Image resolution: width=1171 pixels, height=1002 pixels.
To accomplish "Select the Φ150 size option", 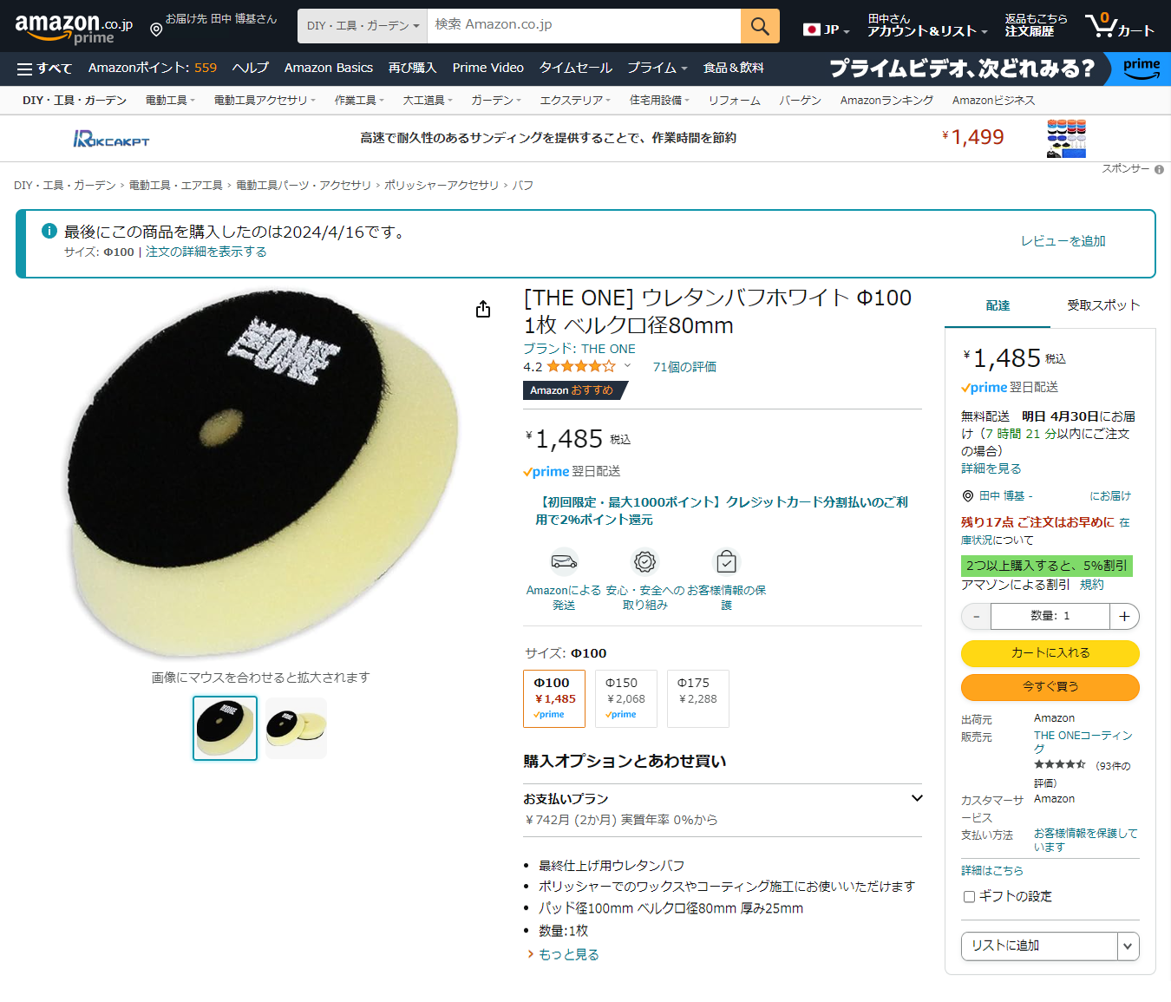I will pos(625,698).
